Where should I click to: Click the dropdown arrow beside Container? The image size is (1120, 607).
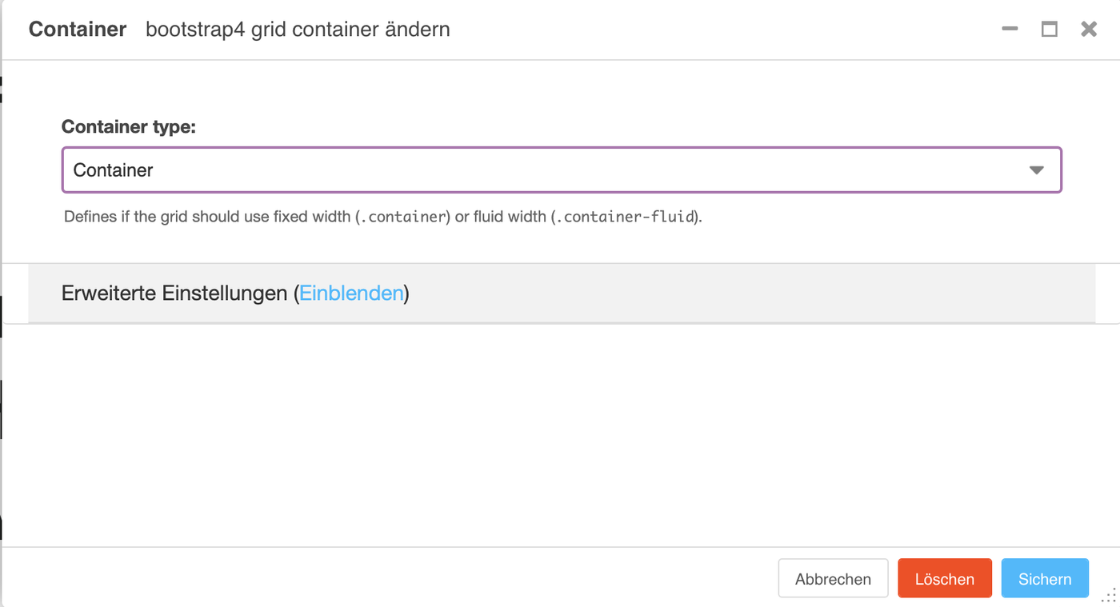click(1037, 170)
